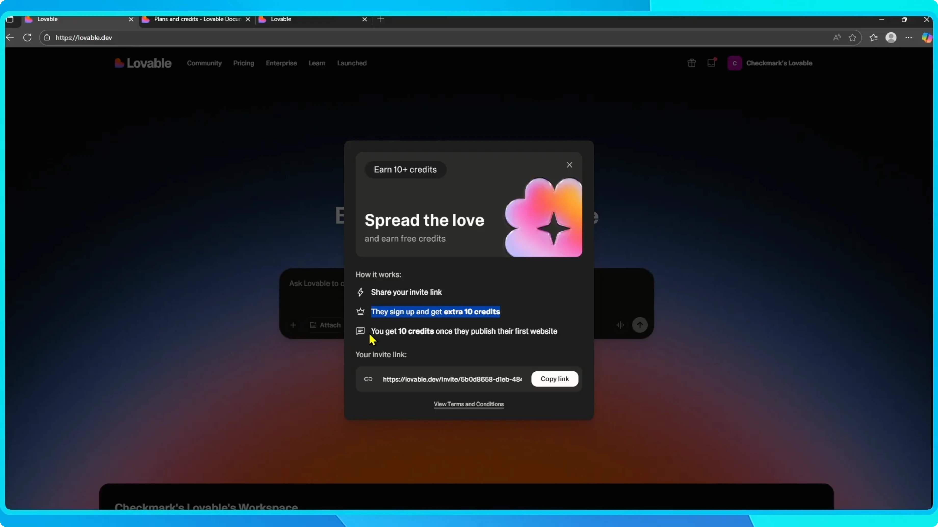Click the message icon beside You get 10 credits
Image resolution: width=938 pixels, height=527 pixels.
coord(360,331)
